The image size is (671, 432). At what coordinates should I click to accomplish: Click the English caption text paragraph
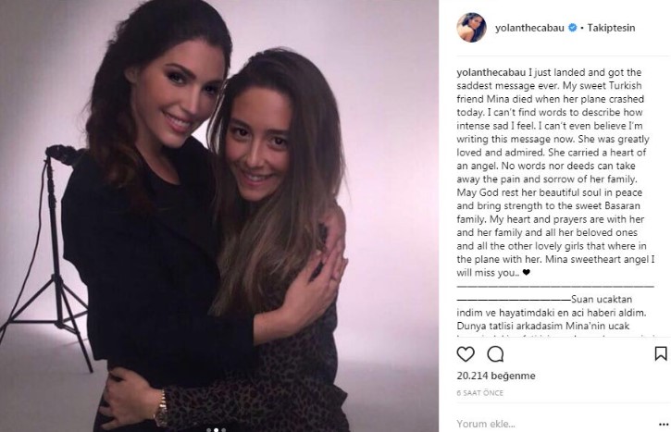555,172
